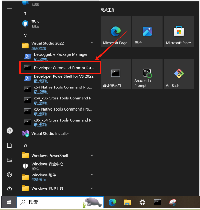The width and height of the screenshot is (200, 210).
Task: Collapse the Visual Studio 2022 folder
Action: pos(92,43)
